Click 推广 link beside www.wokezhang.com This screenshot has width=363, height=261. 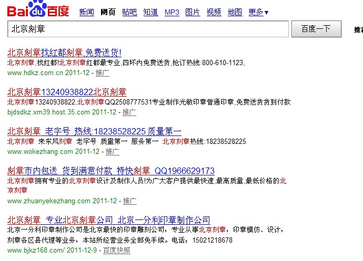112,151
